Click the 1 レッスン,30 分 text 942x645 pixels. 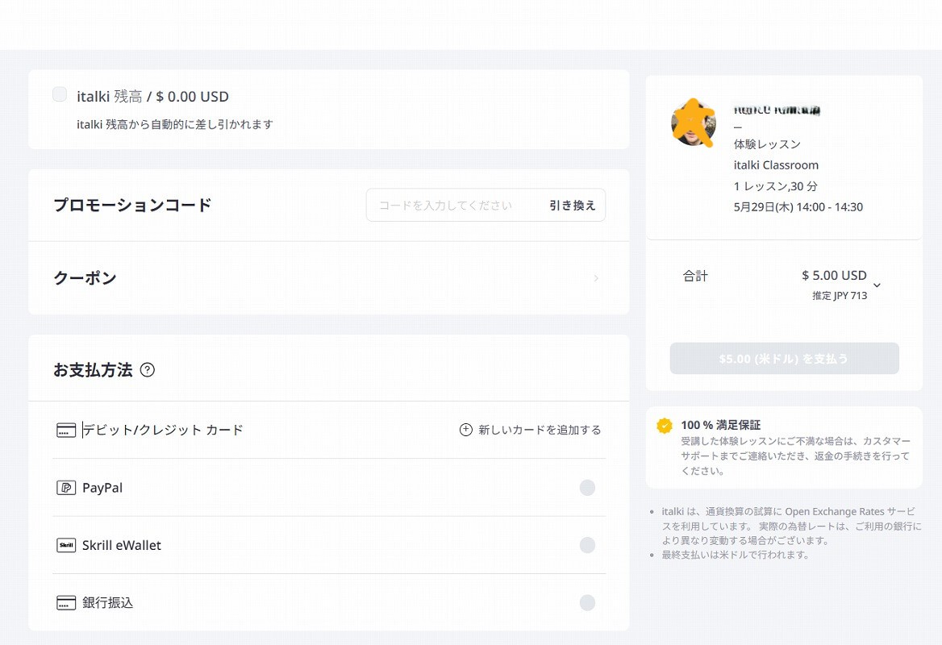[775, 186]
